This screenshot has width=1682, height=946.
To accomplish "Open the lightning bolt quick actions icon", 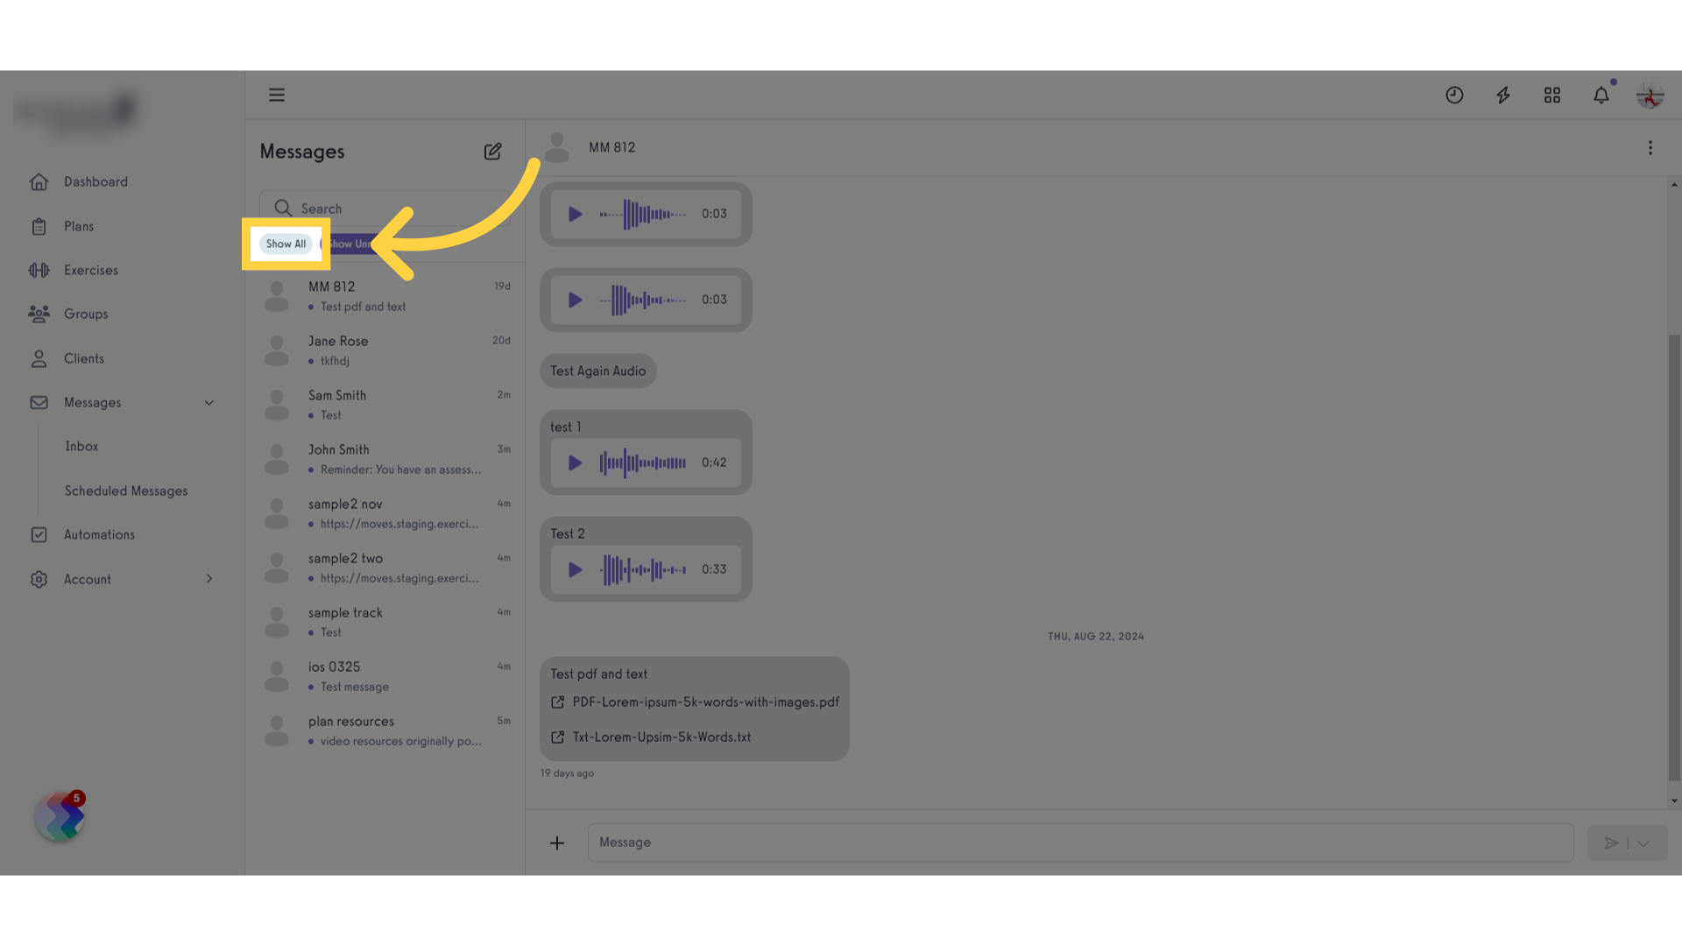I will [1503, 95].
